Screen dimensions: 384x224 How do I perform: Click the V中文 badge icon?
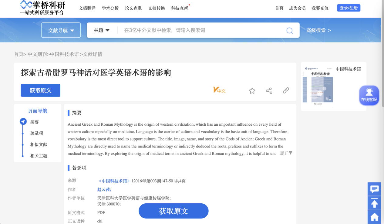click(219, 90)
